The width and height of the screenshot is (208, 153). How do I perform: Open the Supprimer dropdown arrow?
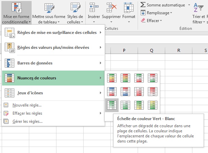(x=111, y=22)
